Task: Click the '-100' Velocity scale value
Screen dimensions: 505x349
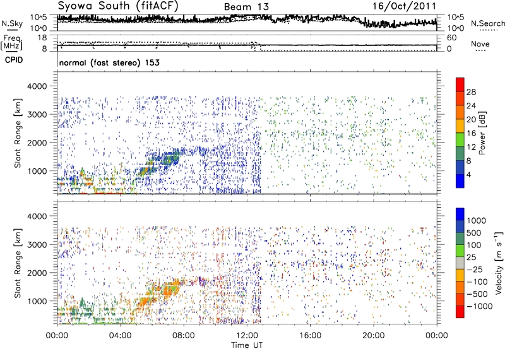Action: coord(477,282)
